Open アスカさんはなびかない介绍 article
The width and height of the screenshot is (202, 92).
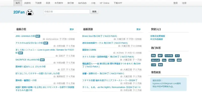pos(29,43)
